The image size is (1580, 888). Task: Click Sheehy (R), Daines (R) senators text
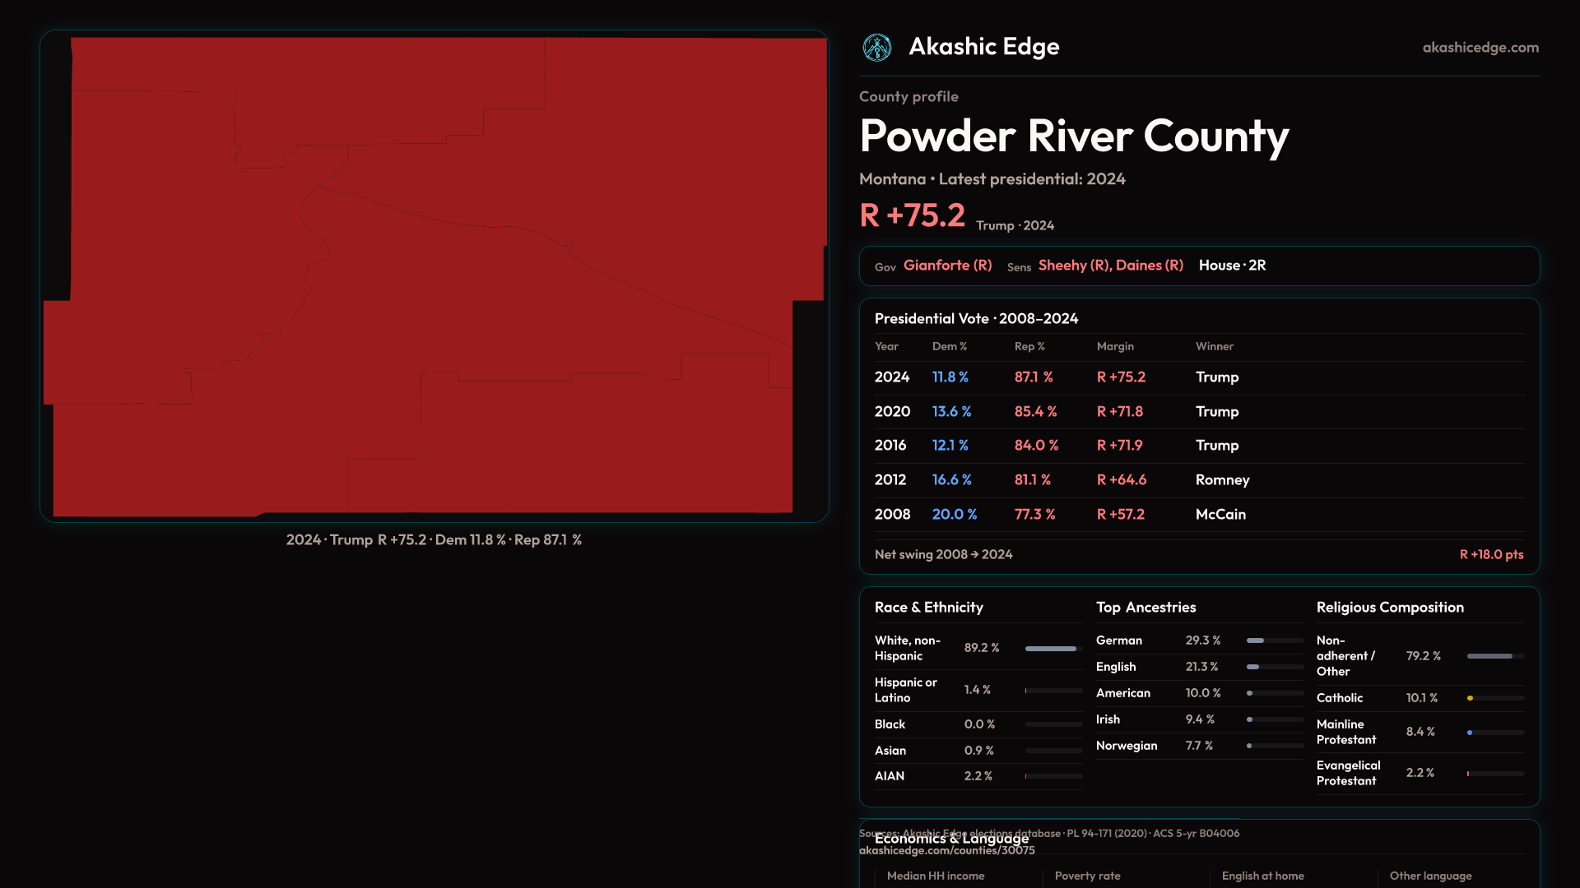[1110, 266]
